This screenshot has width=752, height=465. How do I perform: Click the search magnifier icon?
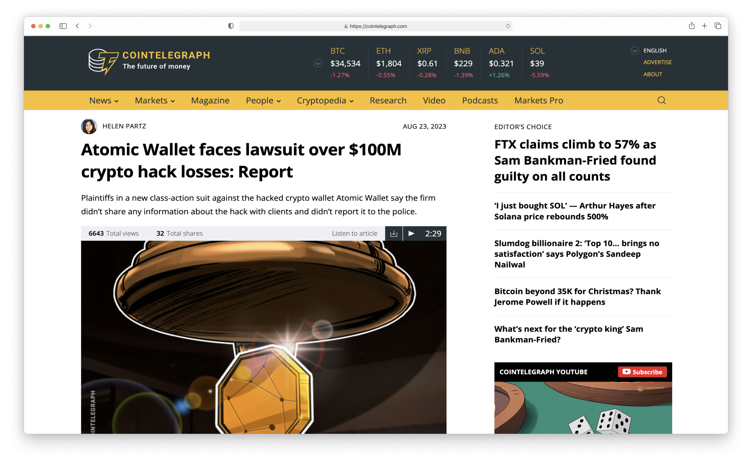tap(661, 100)
